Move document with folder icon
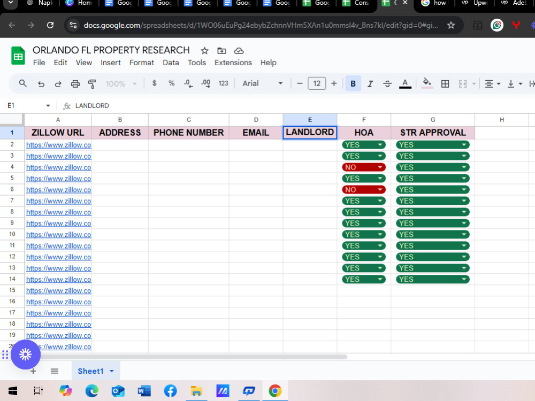 click(222, 51)
